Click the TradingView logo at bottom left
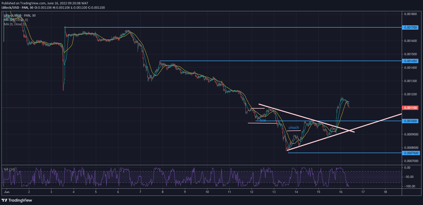Viewport: 423px width, 205px height. point(17,200)
